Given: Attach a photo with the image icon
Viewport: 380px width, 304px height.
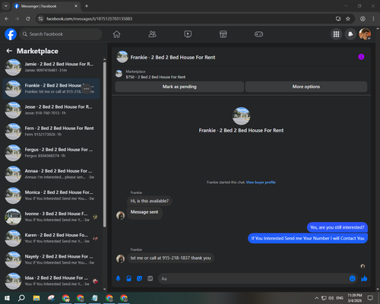Looking at the screenshot, I should tap(128, 279).
